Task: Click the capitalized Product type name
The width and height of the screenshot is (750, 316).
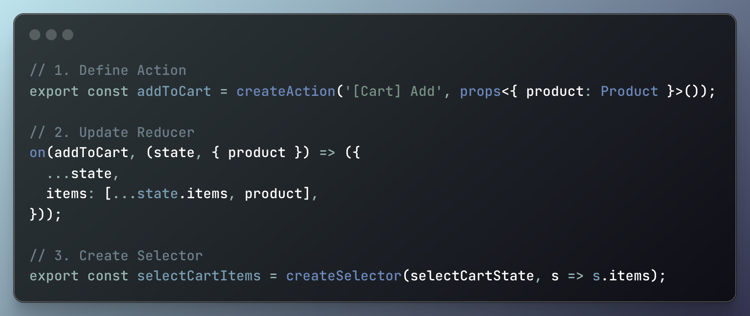Action: click(x=629, y=91)
